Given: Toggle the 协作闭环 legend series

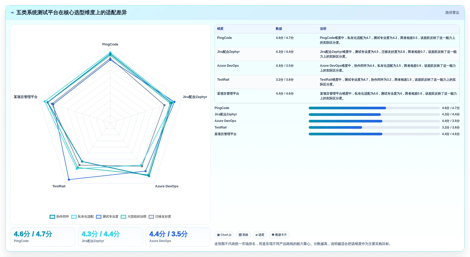Looking at the screenshot, I should (x=59, y=217).
